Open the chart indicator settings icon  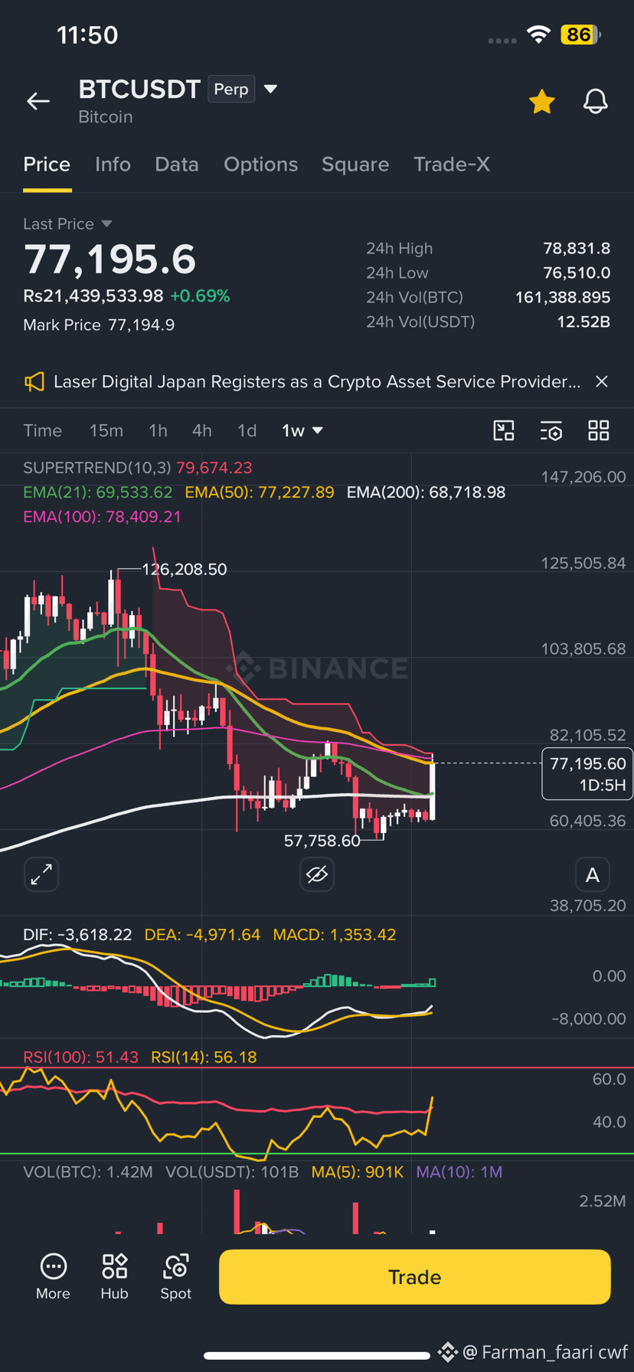pyautogui.click(x=551, y=430)
